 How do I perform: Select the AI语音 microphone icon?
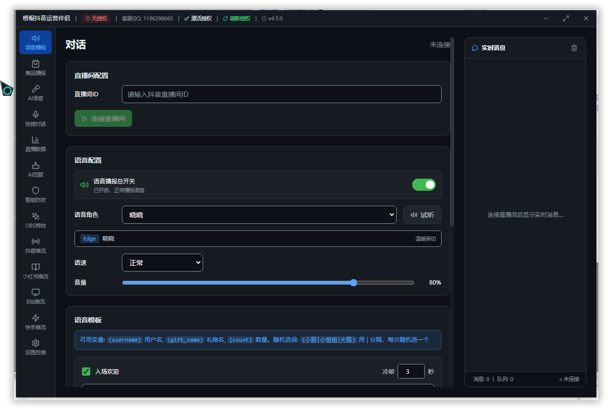coord(35,89)
